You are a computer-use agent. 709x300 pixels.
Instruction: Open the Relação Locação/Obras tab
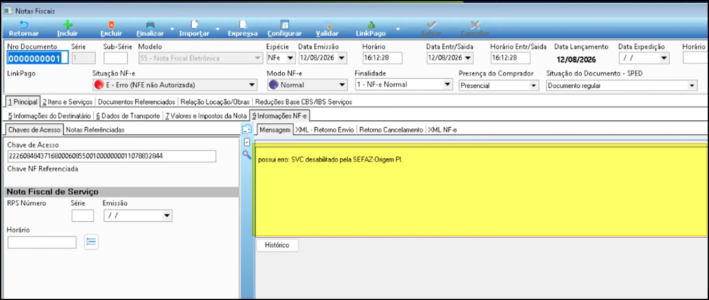215,102
